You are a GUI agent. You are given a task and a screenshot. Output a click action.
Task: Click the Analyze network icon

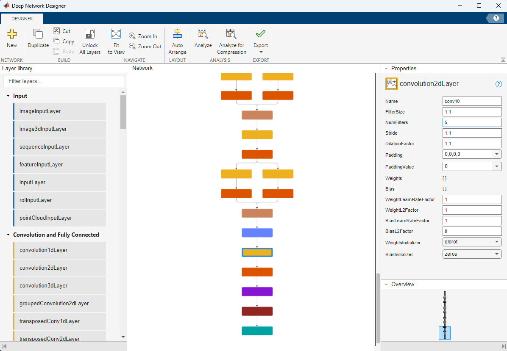tap(203, 34)
